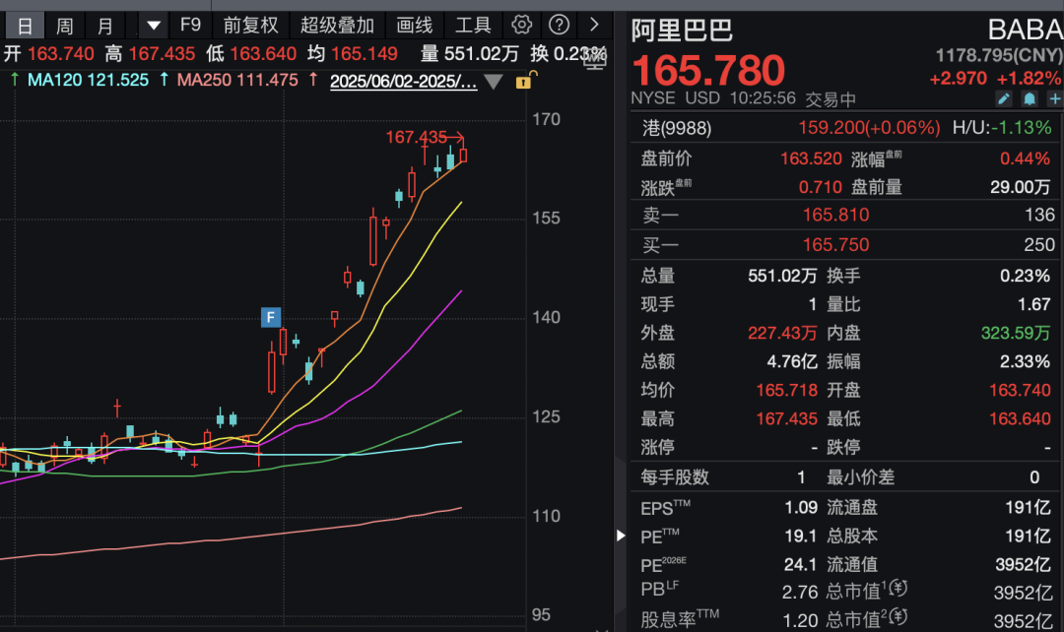The width and height of the screenshot is (1064, 632).
Task: Click the 量比 1.67 value
Action: coord(1033,304)
